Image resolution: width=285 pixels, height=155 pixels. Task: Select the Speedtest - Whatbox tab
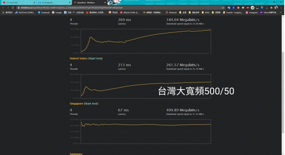89,2
